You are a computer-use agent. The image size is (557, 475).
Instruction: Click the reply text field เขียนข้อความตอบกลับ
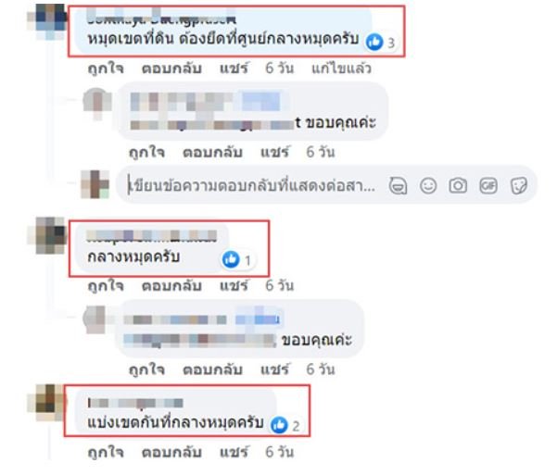[x=251, y=186]
